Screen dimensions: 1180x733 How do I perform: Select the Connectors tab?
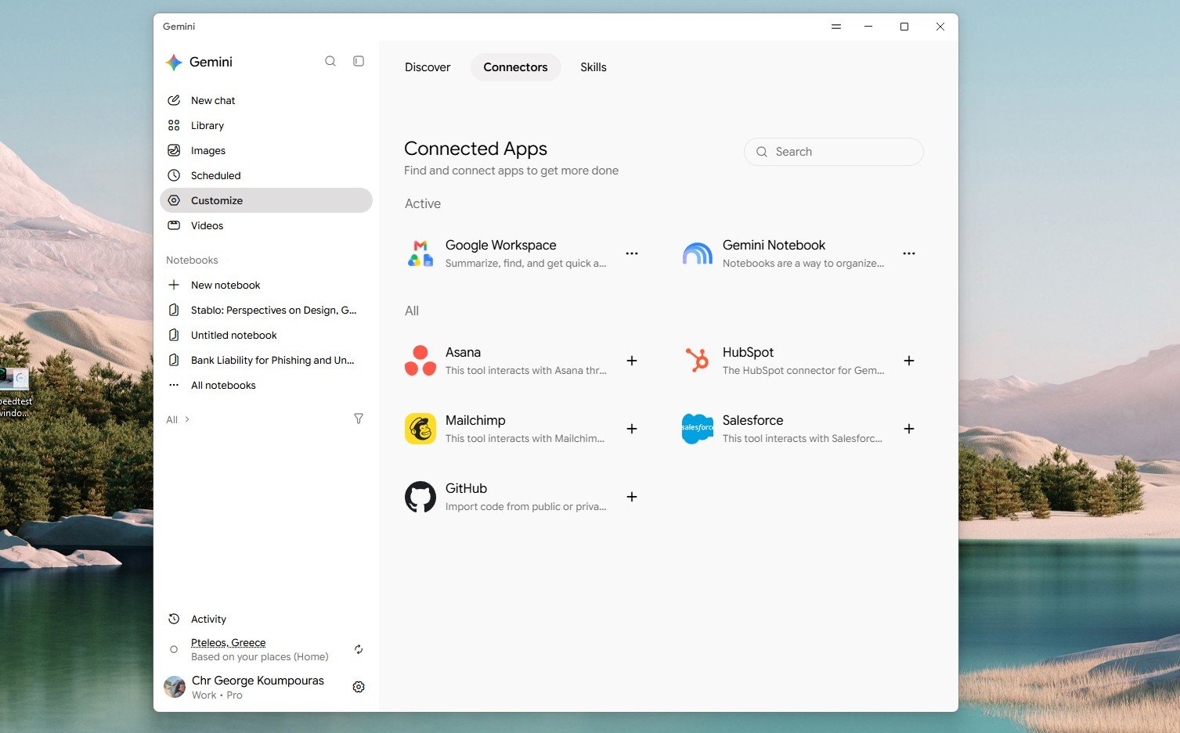515,67
